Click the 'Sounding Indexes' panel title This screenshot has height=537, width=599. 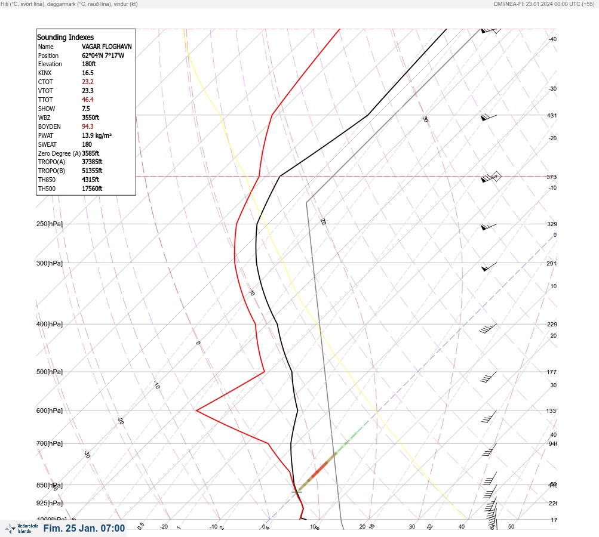click(65, 37)
